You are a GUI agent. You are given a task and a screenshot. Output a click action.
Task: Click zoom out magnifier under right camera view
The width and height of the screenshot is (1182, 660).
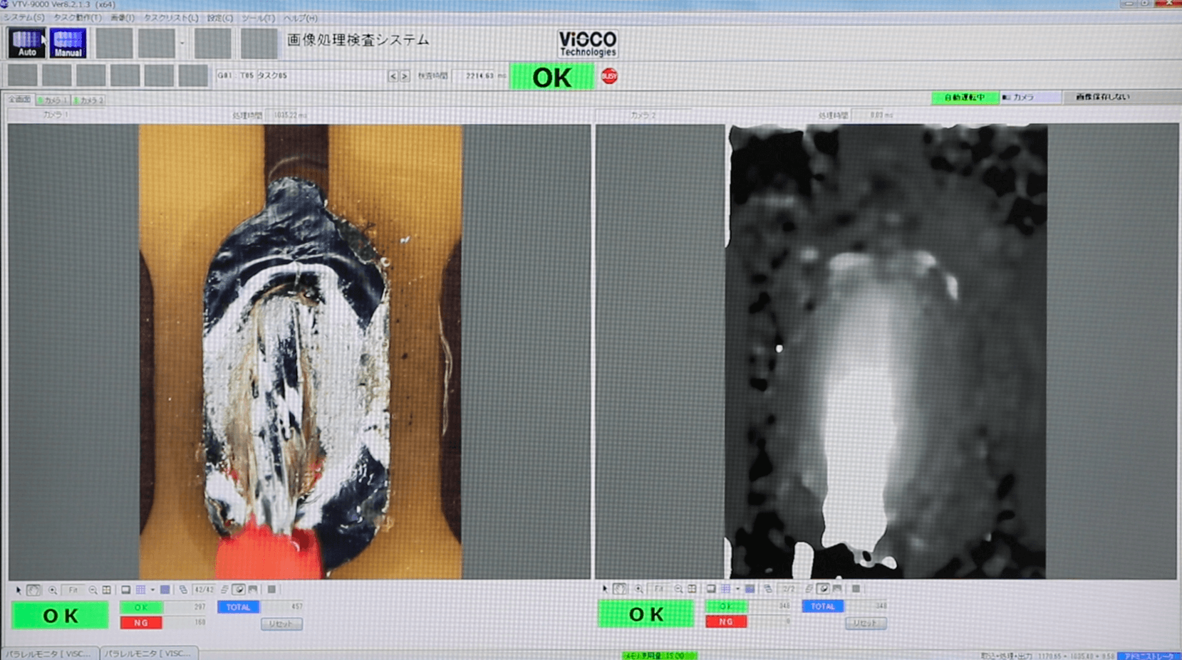(678, 590)
